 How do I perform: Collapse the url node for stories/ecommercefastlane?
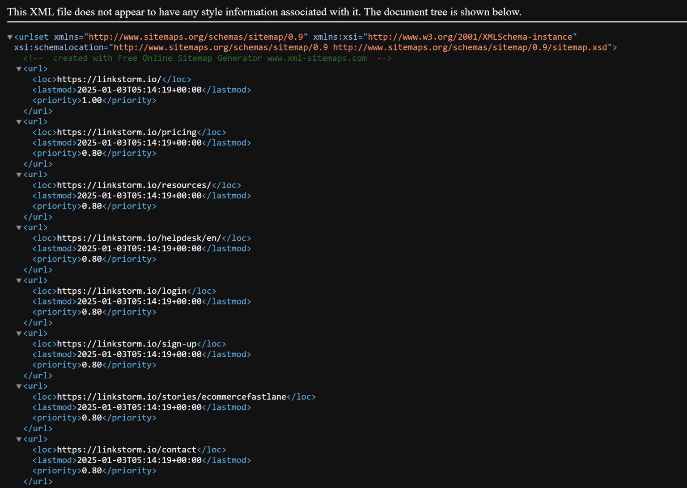[x=19, y=386]
